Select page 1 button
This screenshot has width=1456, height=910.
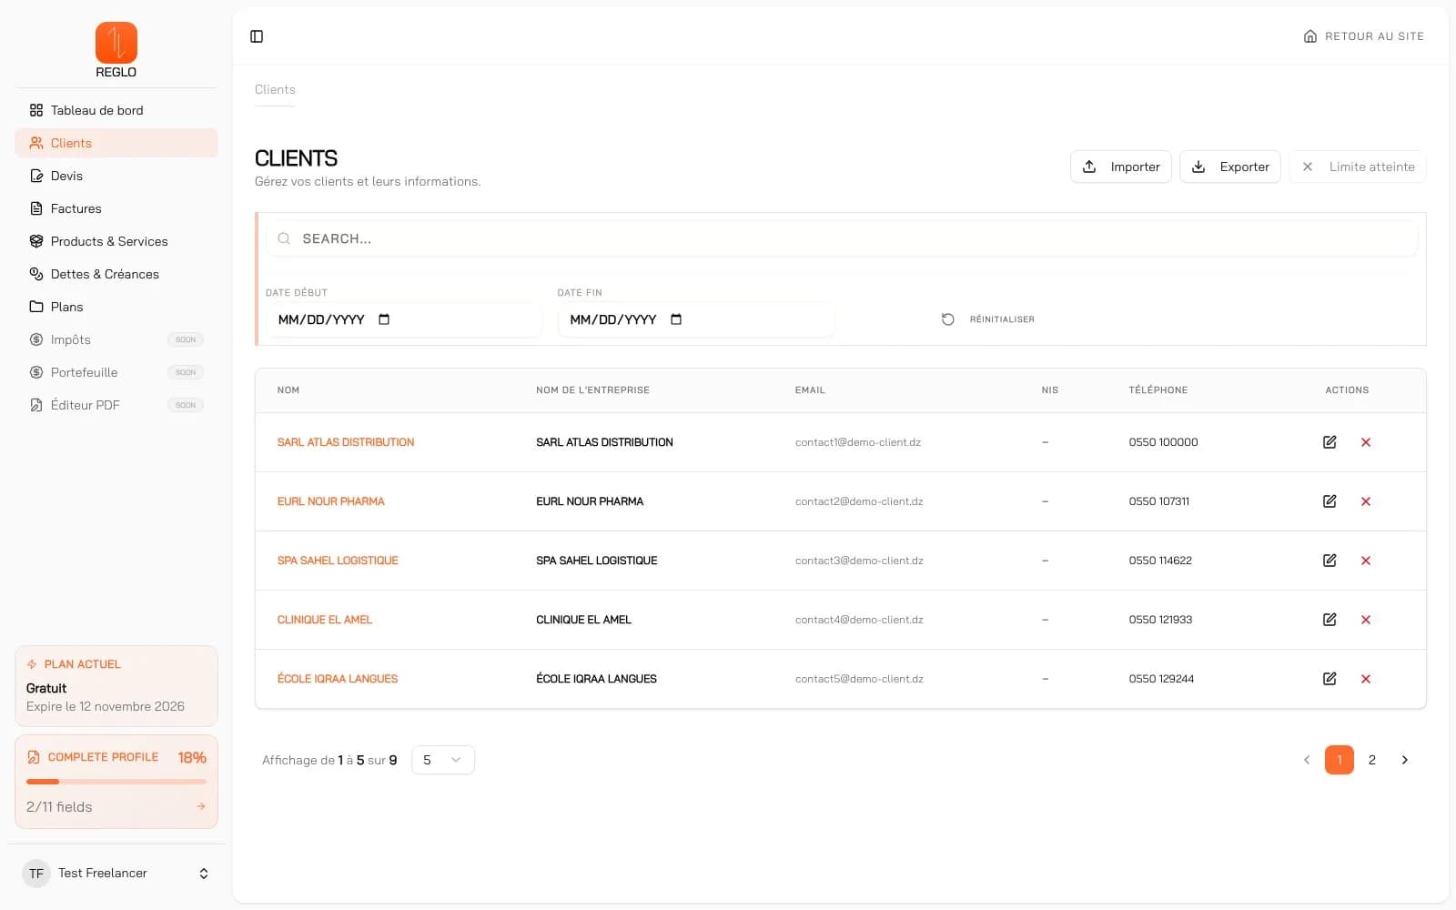click(x=1340, y=760)
